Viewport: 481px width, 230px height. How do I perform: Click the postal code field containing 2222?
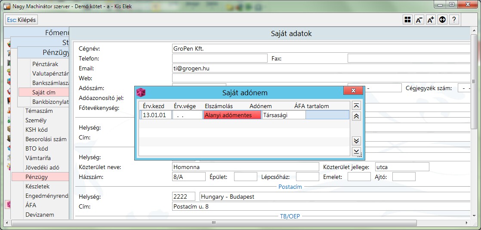[183, 197]
